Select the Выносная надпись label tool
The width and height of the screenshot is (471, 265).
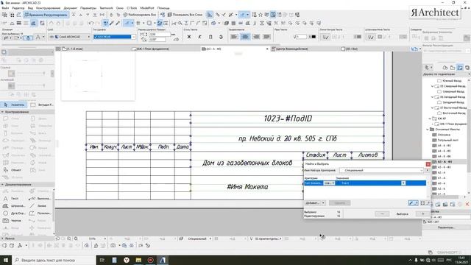40,199
